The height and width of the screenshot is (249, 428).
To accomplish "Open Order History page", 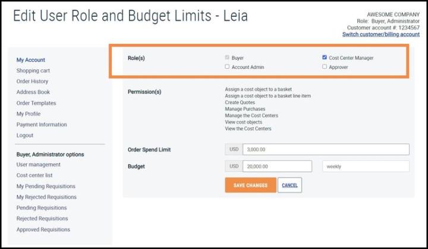I will [32, 81].
